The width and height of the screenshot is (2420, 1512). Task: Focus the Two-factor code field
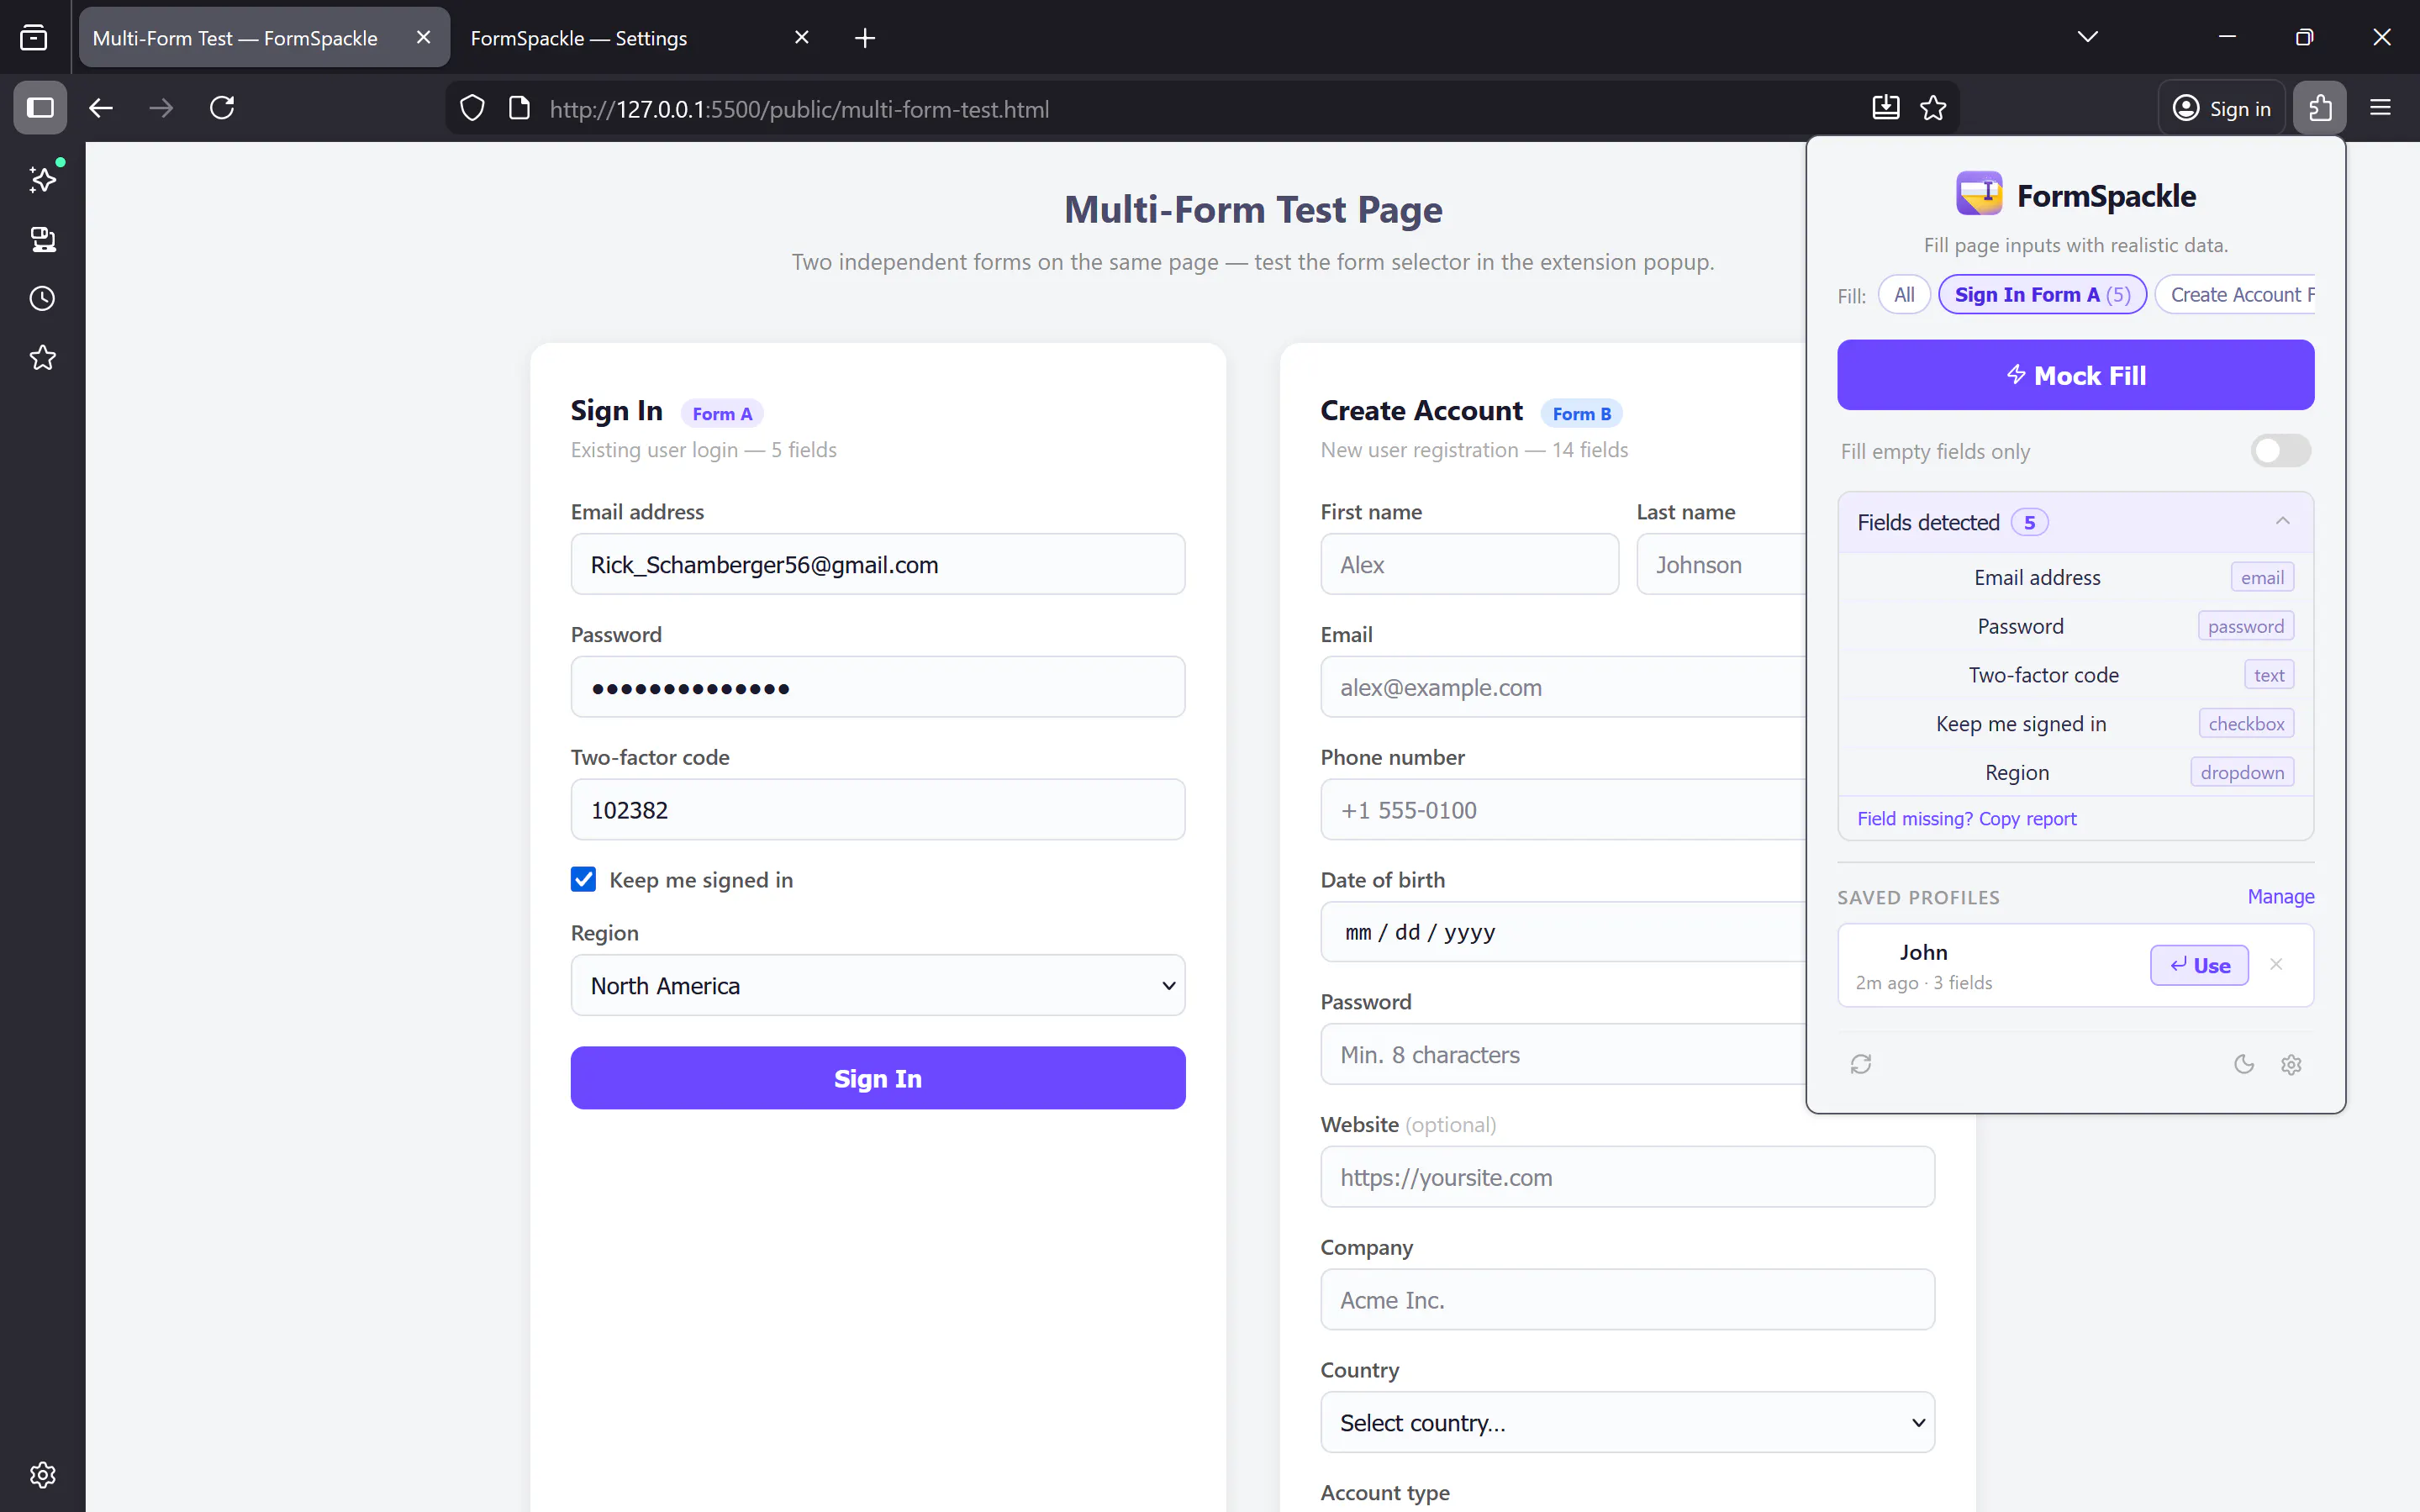click(878, 809)
